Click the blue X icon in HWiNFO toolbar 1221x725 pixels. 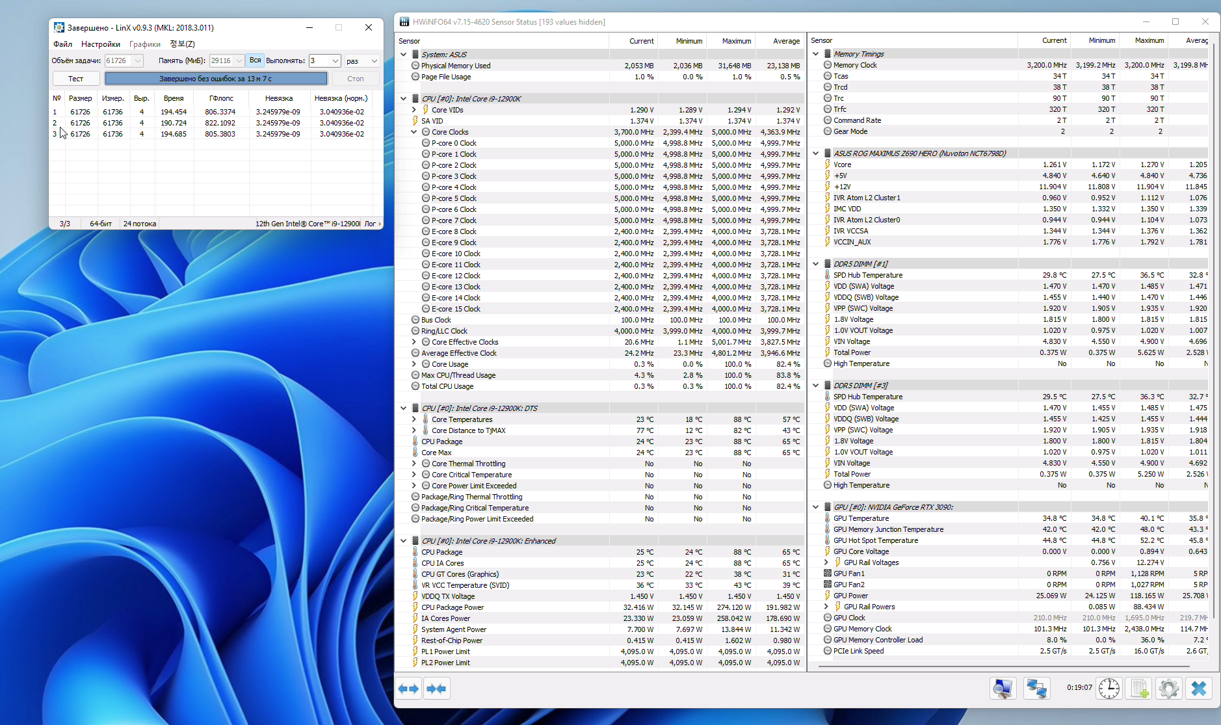[1199, 688]
